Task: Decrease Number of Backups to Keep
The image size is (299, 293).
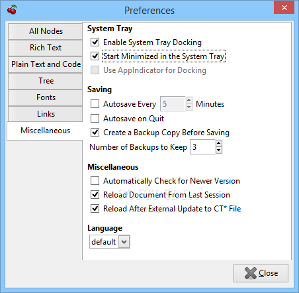Action: [218, 150]
